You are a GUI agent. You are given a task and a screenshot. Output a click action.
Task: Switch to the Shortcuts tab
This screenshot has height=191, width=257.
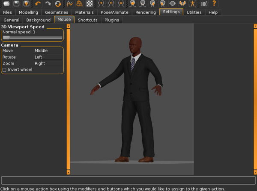[x=87, y=20]
